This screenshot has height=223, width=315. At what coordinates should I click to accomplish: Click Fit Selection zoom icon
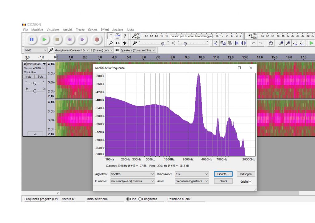[295, 43]
